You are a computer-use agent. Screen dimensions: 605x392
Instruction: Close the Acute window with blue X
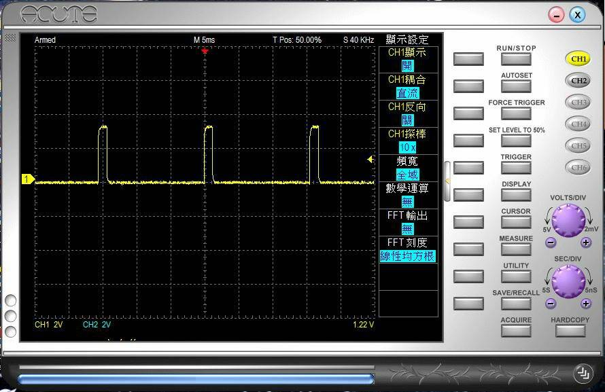577,15
